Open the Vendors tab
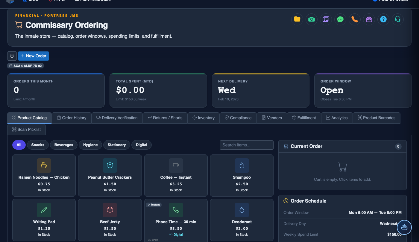The height and width of the screenshot is (242, 419). 272,118
